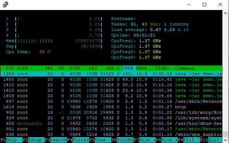Sort by the Command column header
The height and width of the screenshot is (143, 229).
click(x=185, y=68)
